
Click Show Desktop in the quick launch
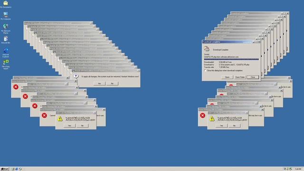tap(13, 169)
